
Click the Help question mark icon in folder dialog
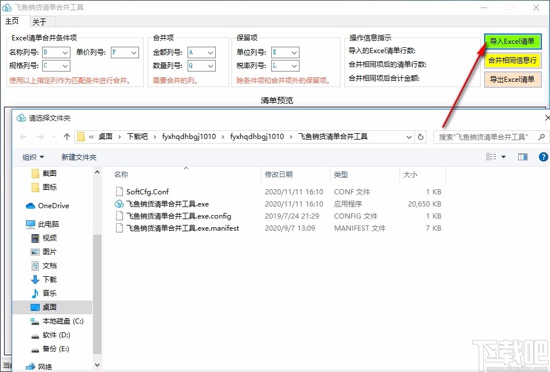click(x=542, y=156)
